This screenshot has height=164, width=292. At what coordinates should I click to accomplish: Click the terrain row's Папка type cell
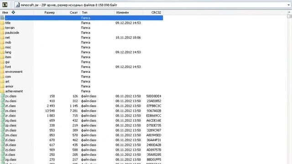86,28
